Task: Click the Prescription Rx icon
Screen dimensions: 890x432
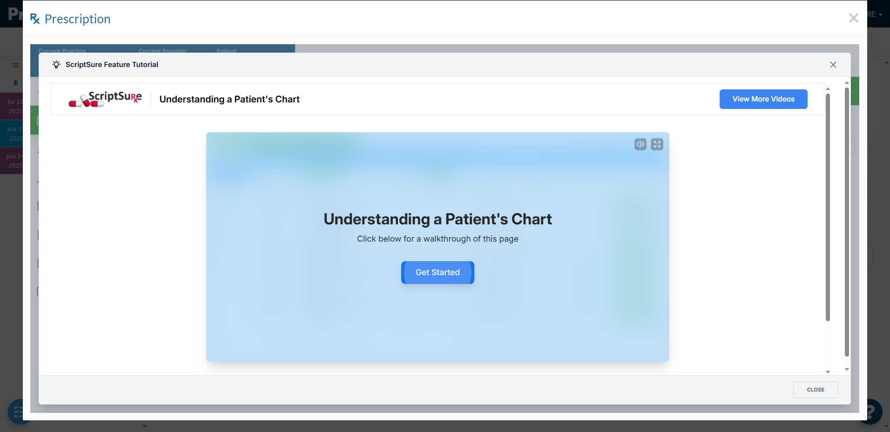Action: click(35, 19)
